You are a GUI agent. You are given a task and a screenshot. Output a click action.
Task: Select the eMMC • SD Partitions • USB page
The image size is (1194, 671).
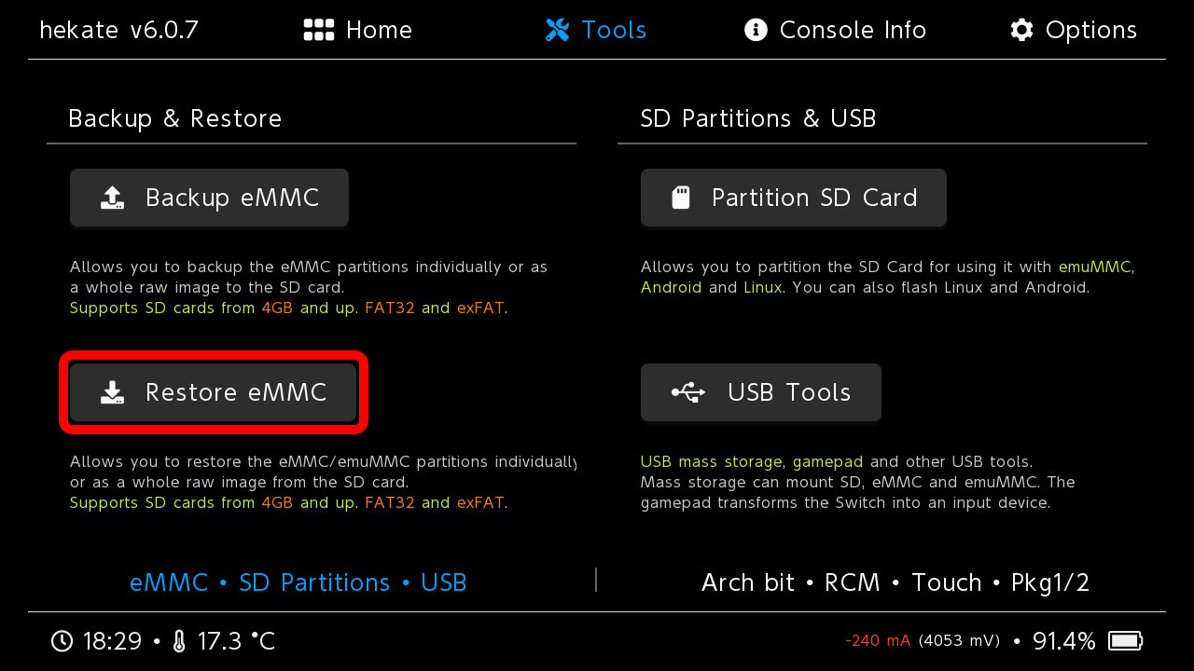[298, 582]
